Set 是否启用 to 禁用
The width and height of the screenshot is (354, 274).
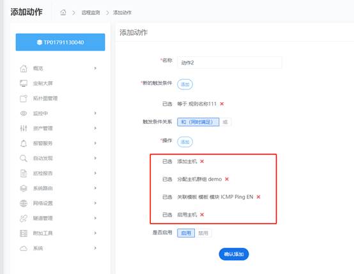[203, 233]
